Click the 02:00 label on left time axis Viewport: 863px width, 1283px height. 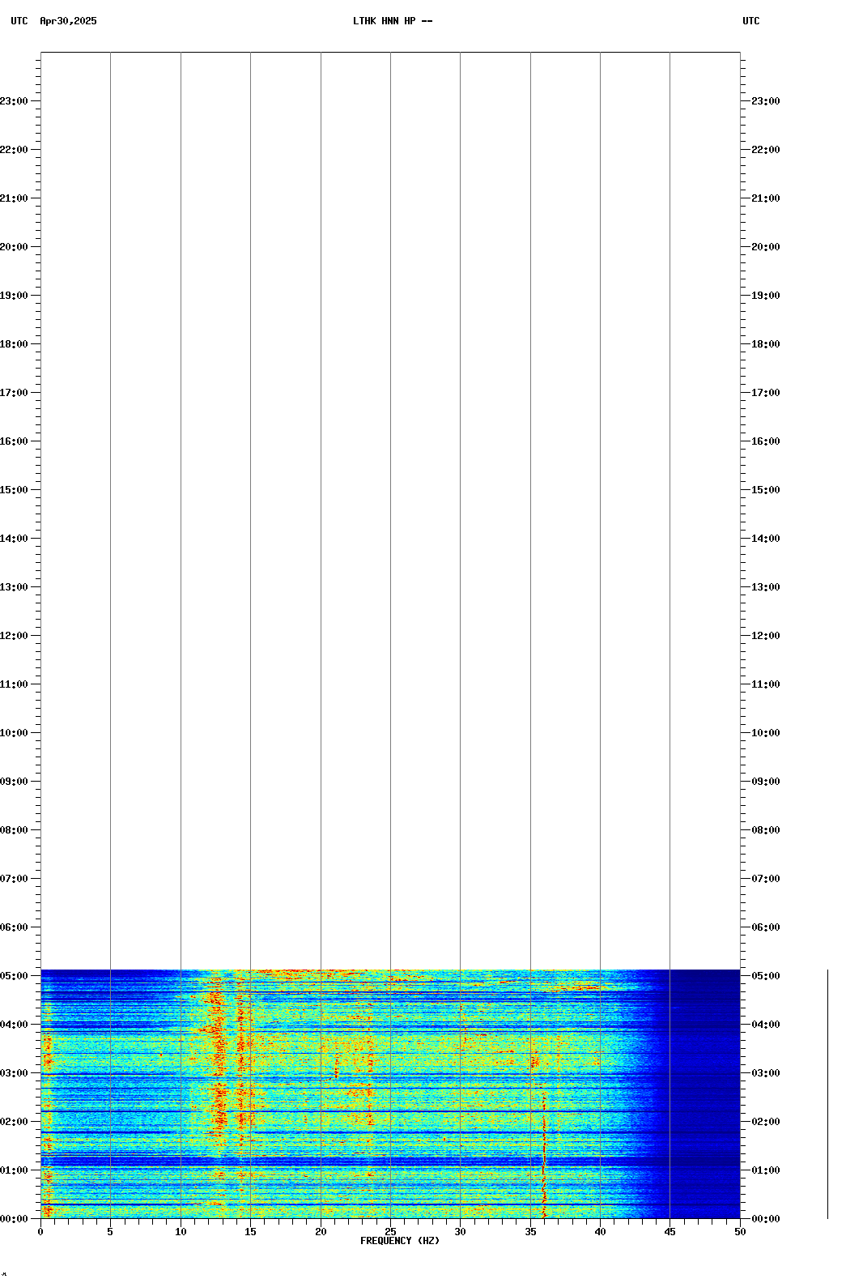click(x=14, y=1122)
